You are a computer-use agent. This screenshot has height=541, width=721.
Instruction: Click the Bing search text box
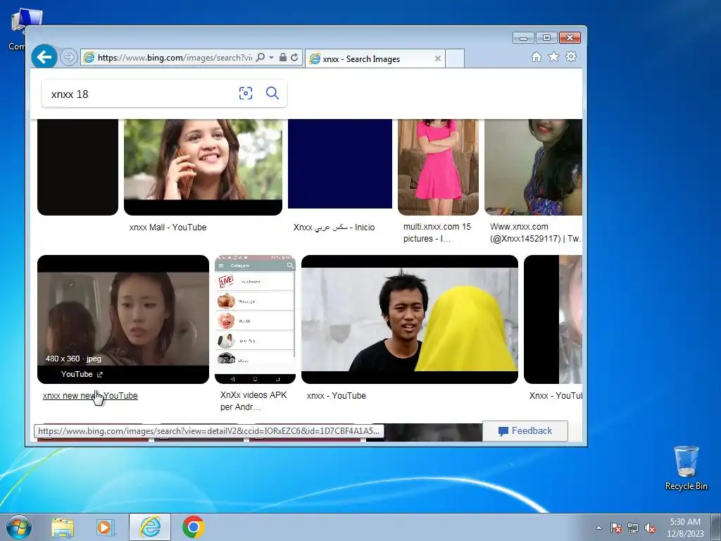(x=140, y=94)
